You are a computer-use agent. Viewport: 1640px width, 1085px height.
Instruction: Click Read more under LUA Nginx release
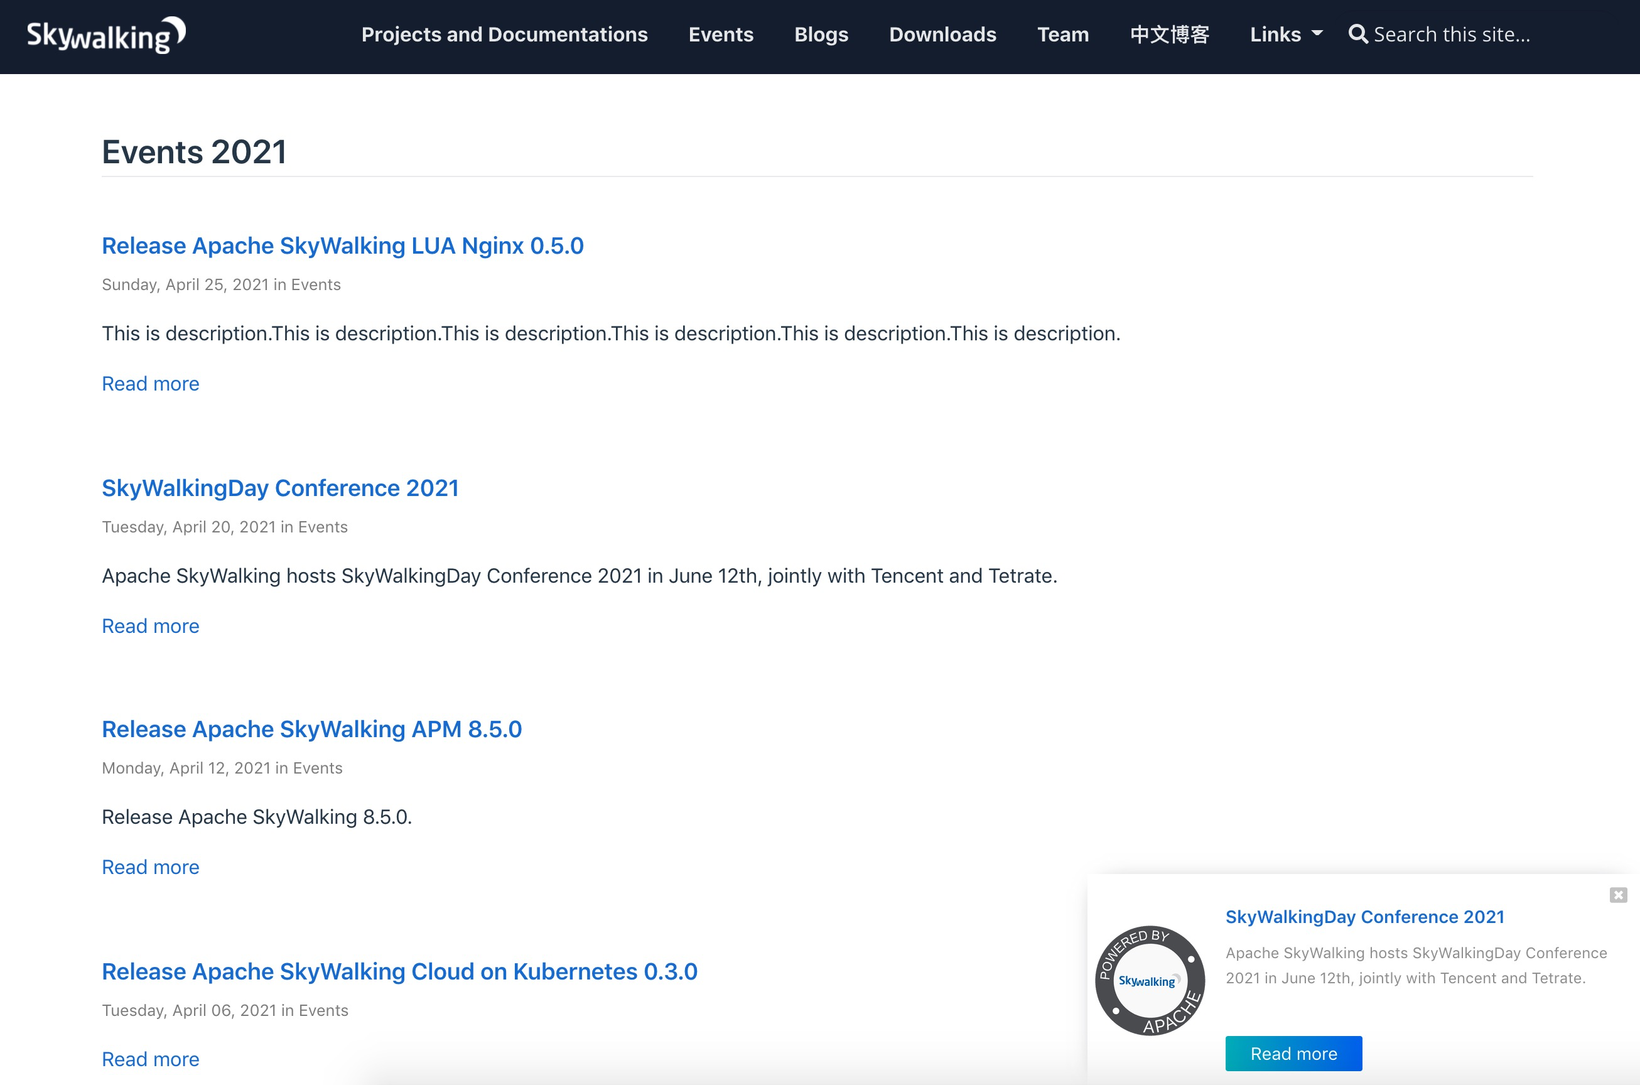click(x=150, y=384)
